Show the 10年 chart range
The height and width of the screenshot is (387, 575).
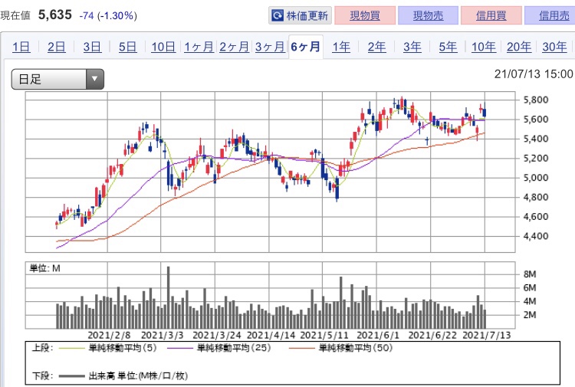coord(483,47)
